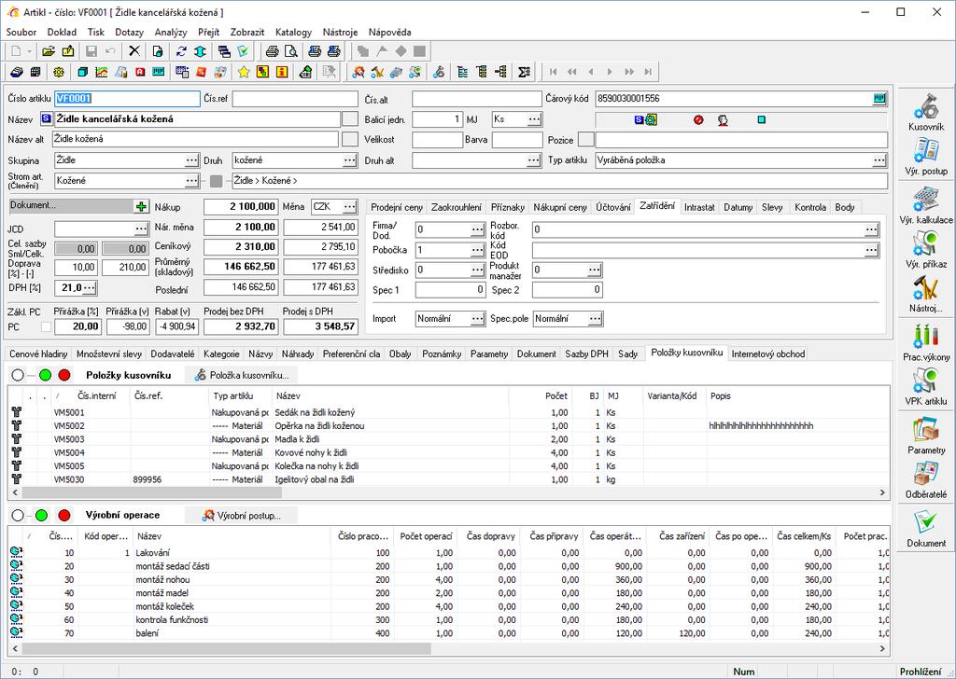Open Parametry in the right sidebar

[925, 436]
